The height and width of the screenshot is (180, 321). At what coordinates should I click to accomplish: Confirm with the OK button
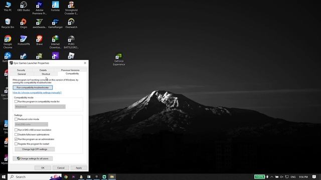click(x=43, y=168)
